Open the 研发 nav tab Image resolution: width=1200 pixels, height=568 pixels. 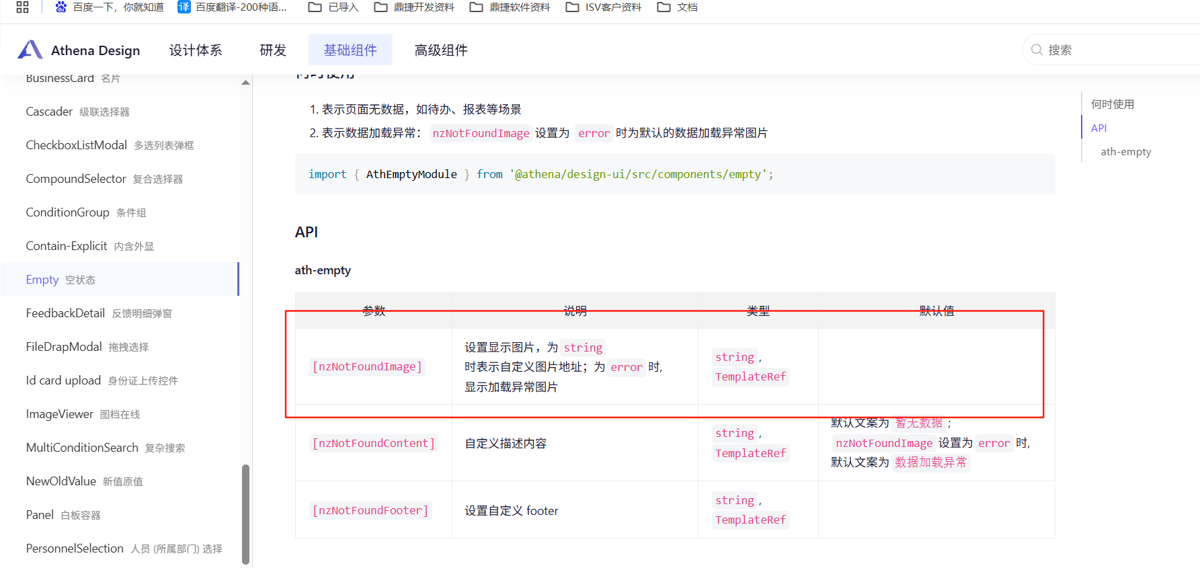273,50
